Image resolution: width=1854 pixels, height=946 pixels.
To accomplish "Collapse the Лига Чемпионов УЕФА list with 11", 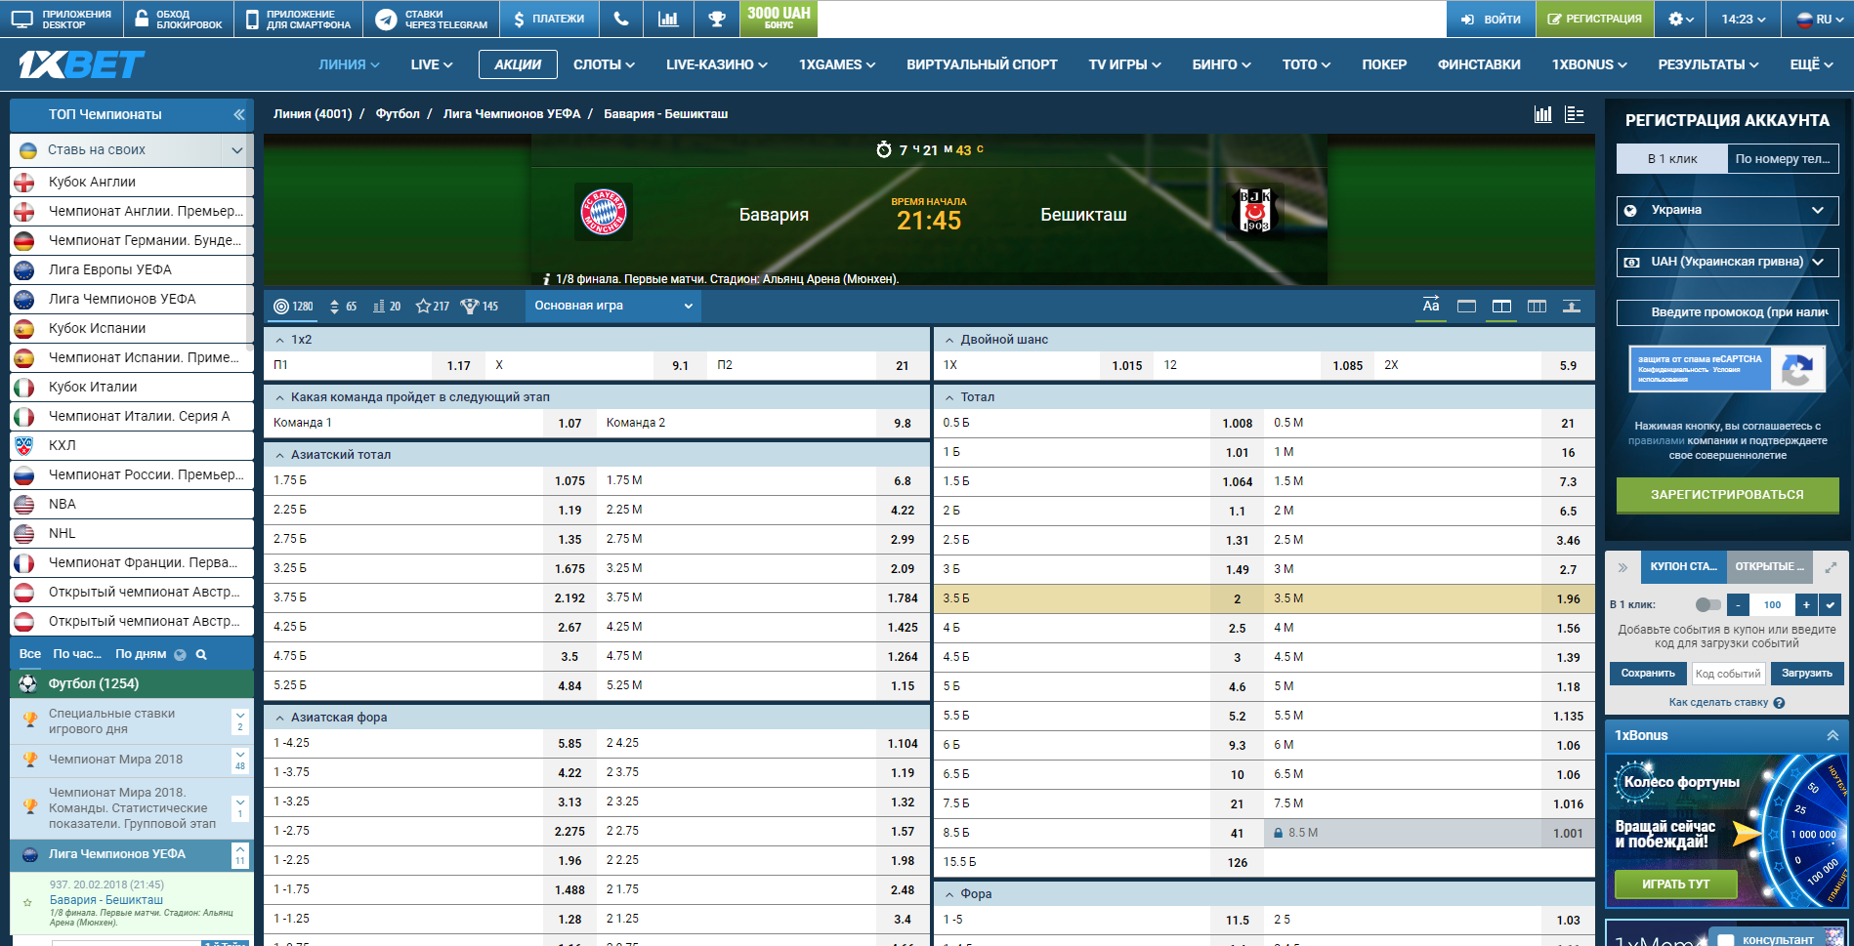I will pos(239,855).
